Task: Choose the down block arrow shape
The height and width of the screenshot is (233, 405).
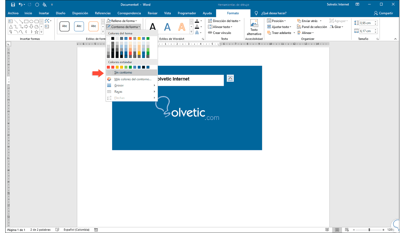Action: tap(31, 27)
